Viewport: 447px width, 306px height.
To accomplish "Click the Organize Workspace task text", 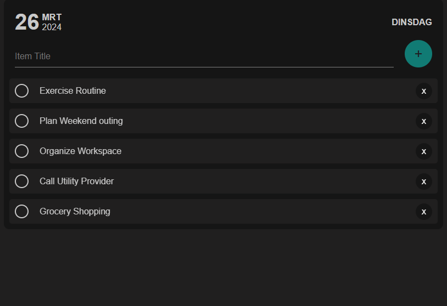I will [80, 151].
